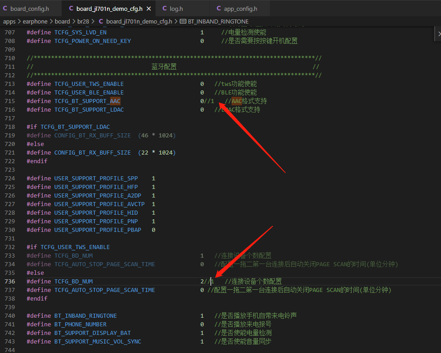This screenshot has width=441, height=353.
Task: Select the earphone breadcrumb segment
Action: click(x=35, y=21)
